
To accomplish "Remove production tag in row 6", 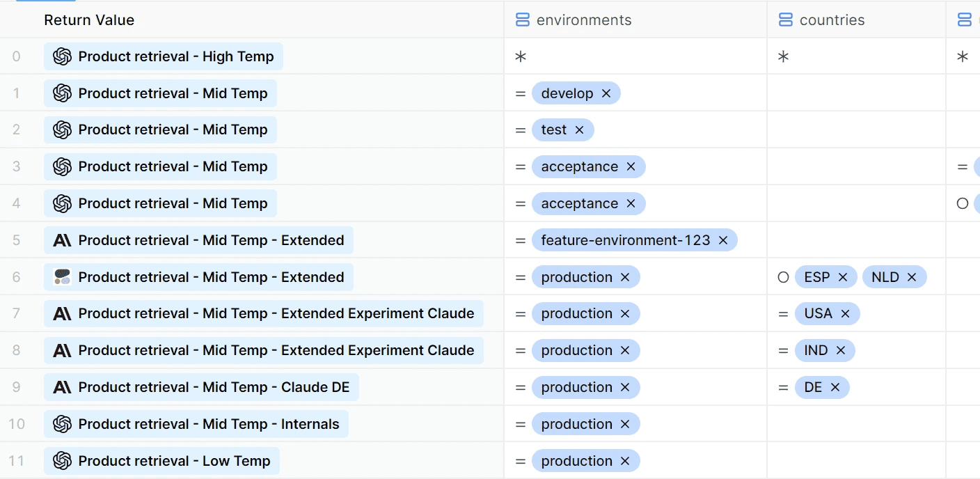I will 625,278.
